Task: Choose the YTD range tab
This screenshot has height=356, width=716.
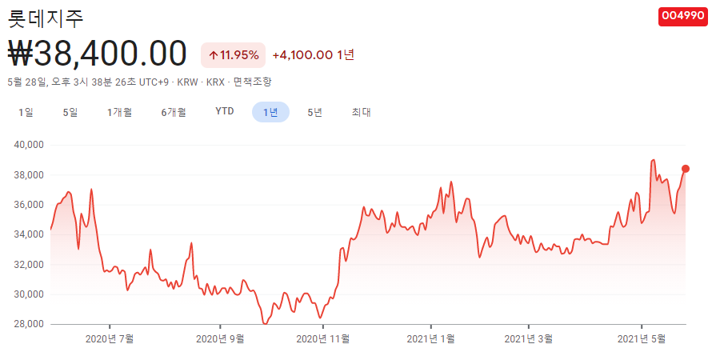Action: click(x=225, y=111)
